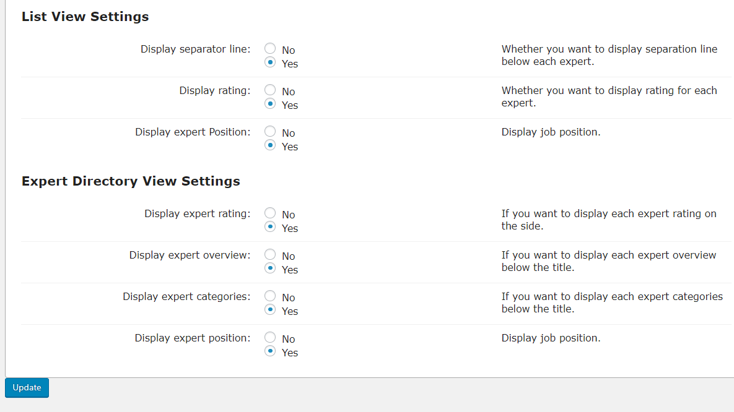The height and width of the screenshot is (412, 734).
Task: Choose Yes for List View expert Position
Action: 270,145
